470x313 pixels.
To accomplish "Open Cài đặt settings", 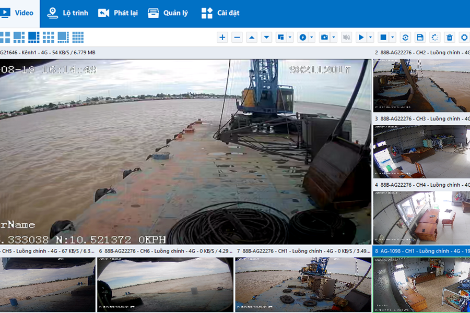I will tap(220, 13).
